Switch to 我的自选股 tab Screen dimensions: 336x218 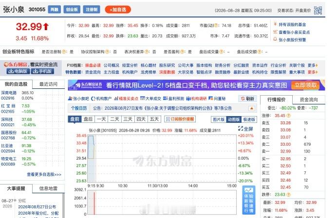pos(16,84)
